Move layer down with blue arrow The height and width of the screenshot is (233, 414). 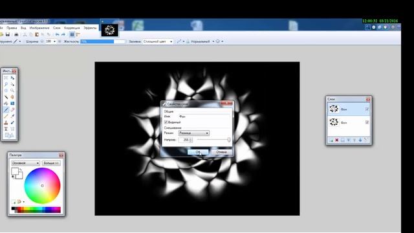click(x=360, y=140)
